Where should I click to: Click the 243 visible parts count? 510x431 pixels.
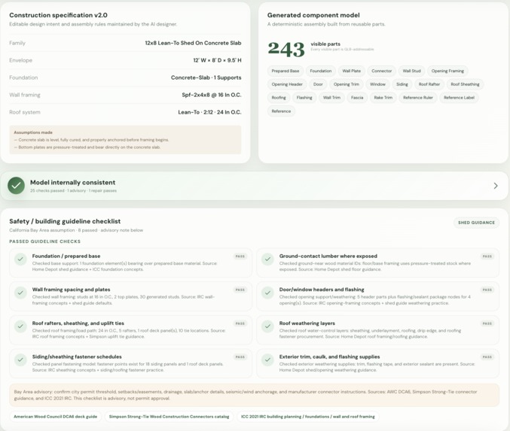[x=286, y=49]
